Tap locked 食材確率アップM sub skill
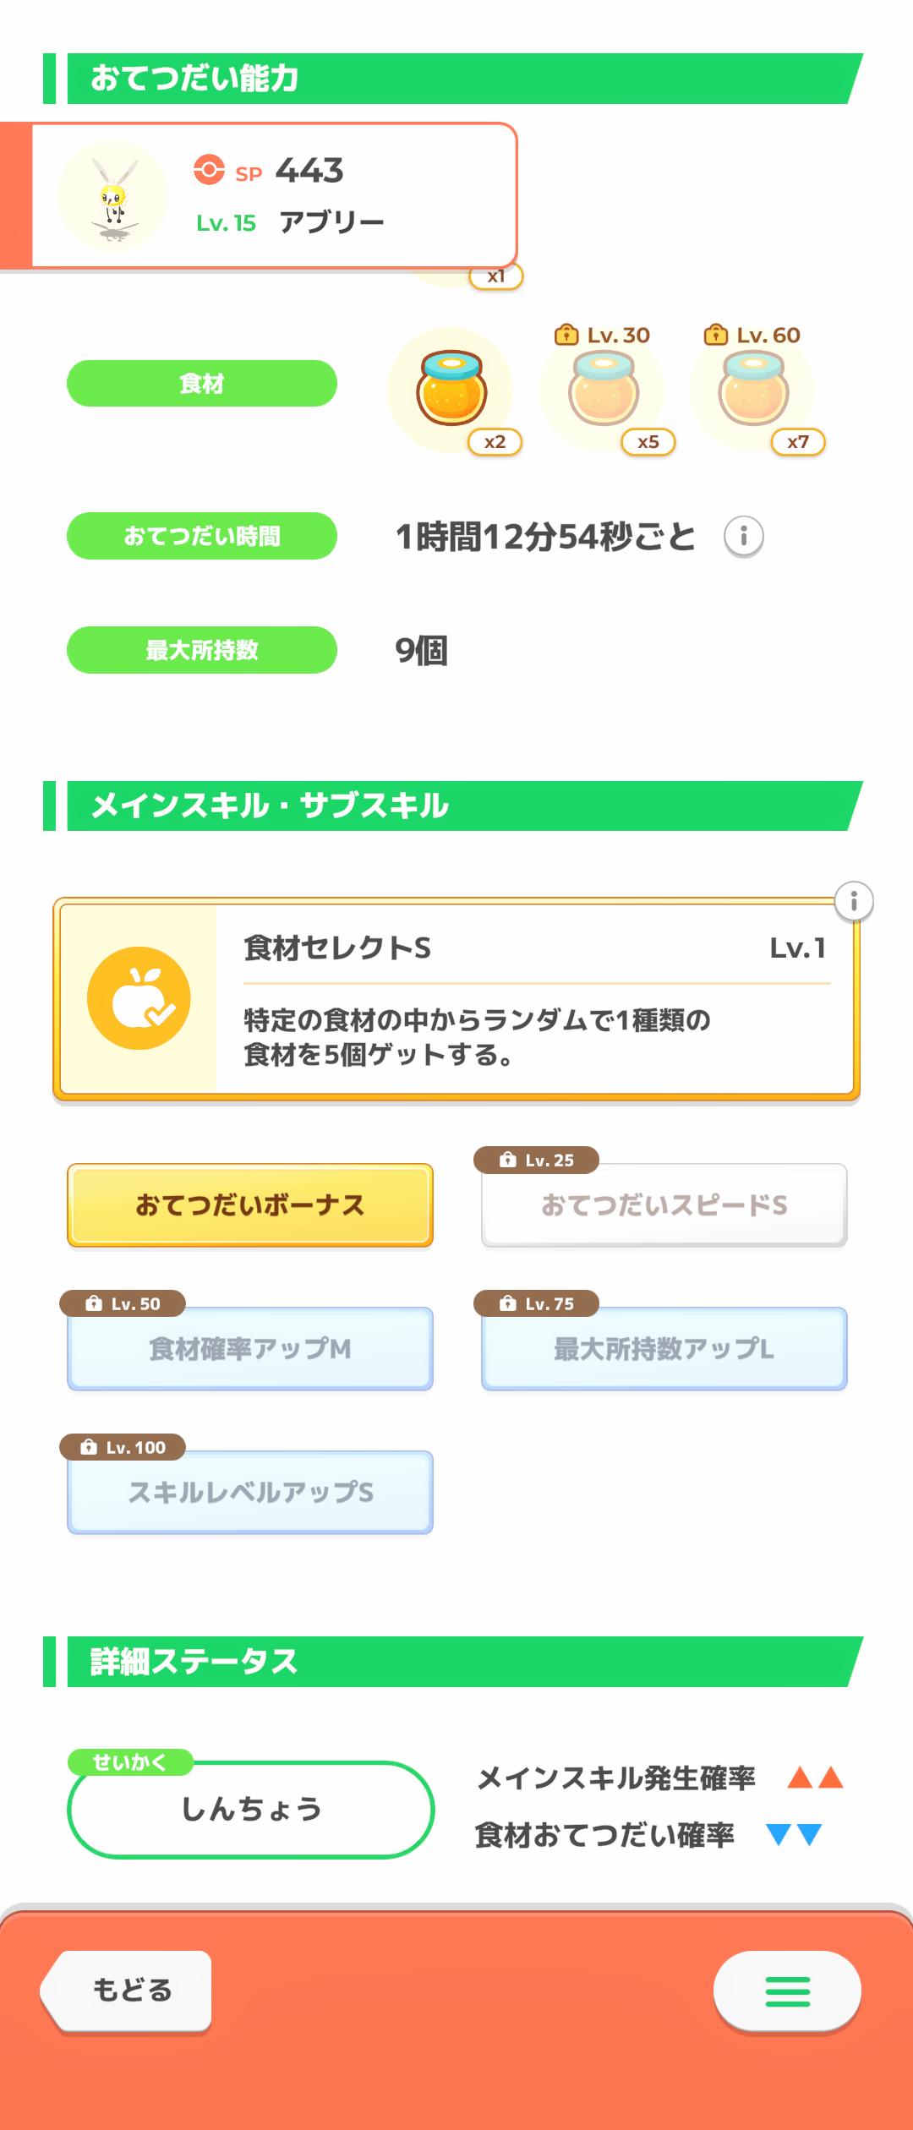913x2130 pixels. (x=250, y=1349)
